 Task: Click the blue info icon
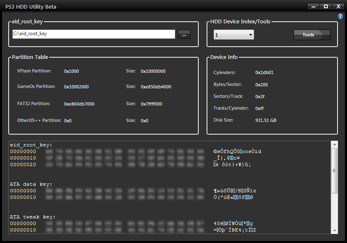[x=340, y=16]
